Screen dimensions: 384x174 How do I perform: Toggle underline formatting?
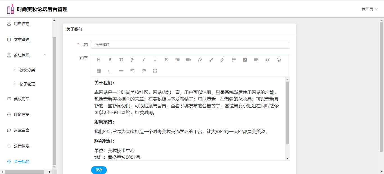155,60
